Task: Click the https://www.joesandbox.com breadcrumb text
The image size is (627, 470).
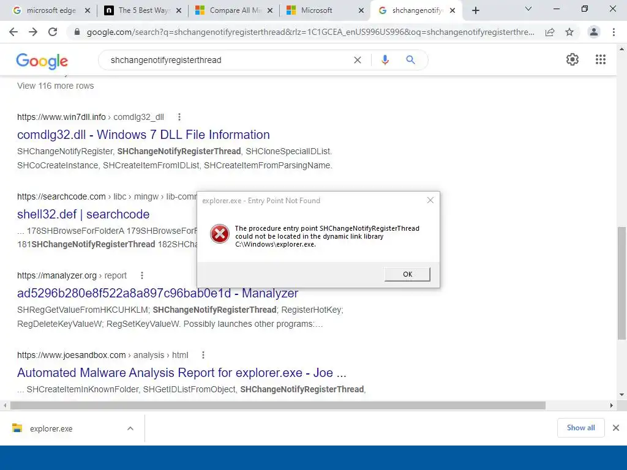Action: click(71, 355)
